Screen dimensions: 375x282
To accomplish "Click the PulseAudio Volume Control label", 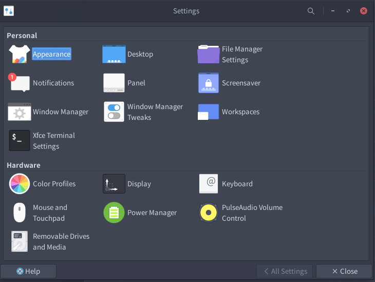I will click(252, 213).
